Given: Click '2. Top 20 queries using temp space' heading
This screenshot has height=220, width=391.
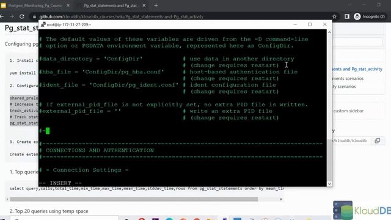Looking at the screenshot, I should tap(49, 211).
